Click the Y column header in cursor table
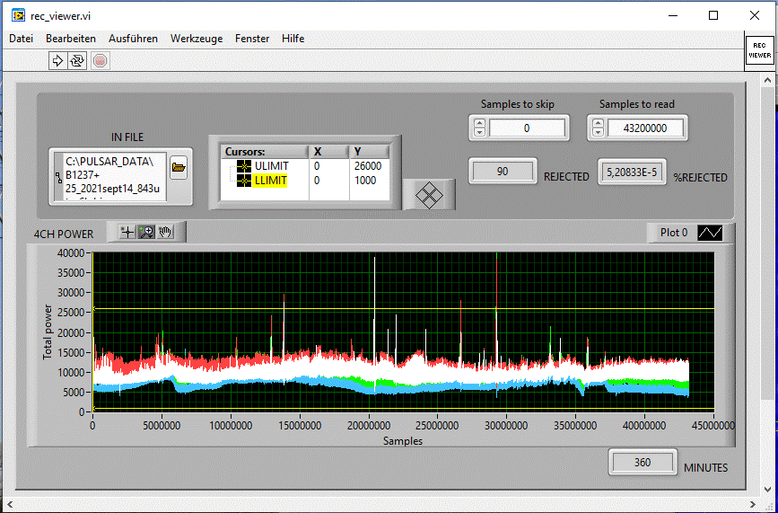This screenshot has width=778, height=513. click(x=370, y=152)
